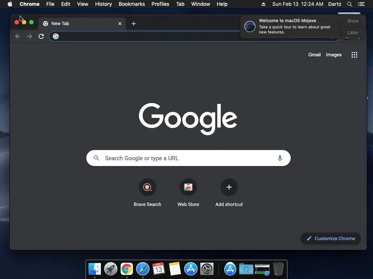
Task: Open Spotlight search icon
Action: [x=349, y=4]
